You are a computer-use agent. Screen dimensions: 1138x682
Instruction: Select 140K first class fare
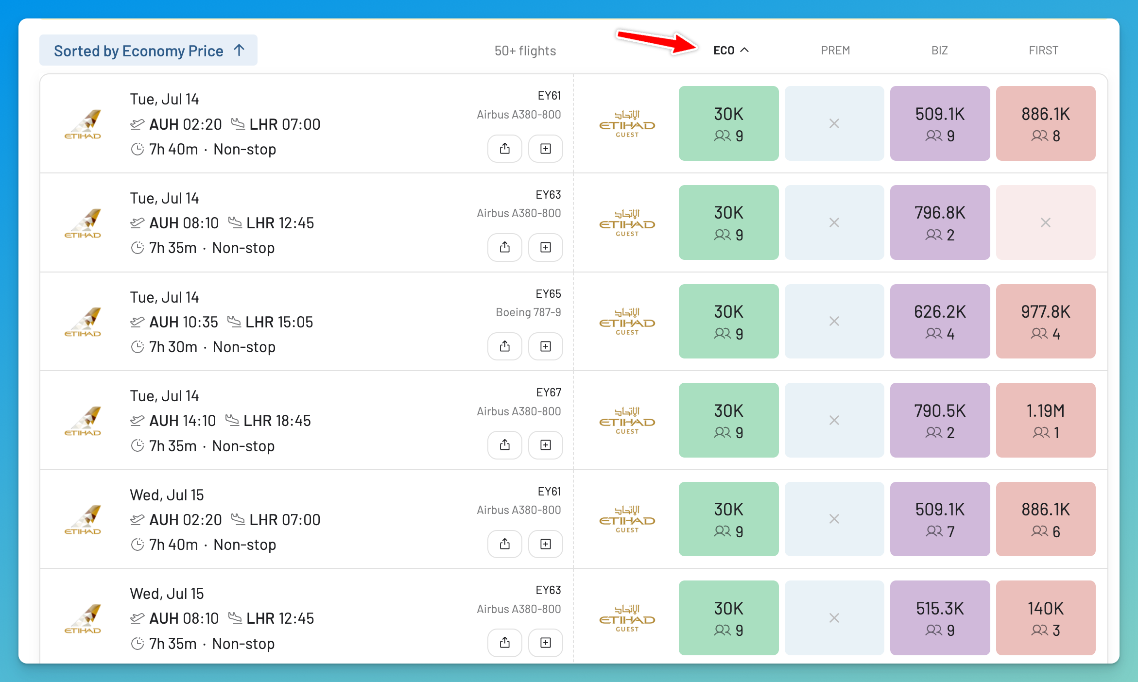(1046, 618)
